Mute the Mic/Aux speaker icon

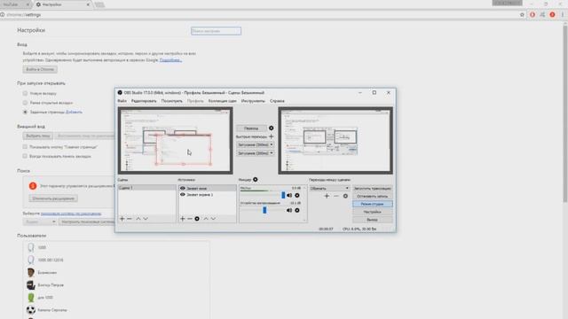pos(289,195)
